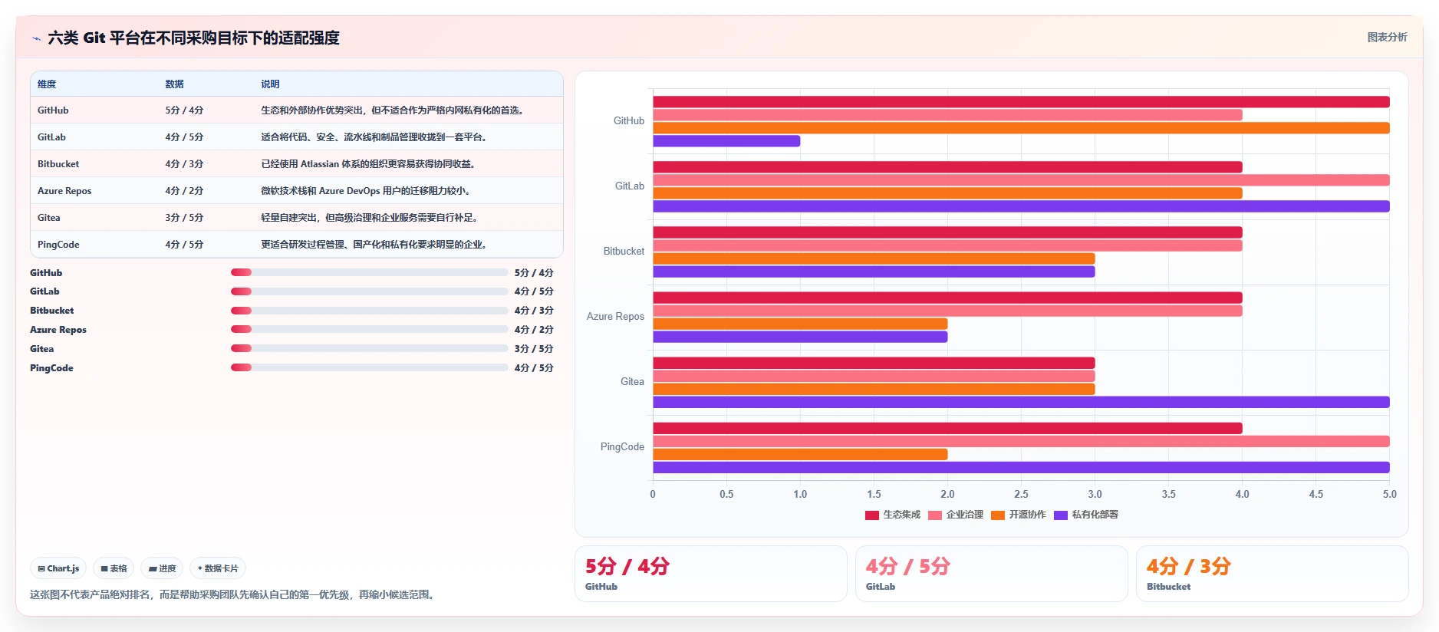The image size is (1439, 632).
Task: Click Gitea's red 生态集成 chart bar
Action: coord(874,363)
